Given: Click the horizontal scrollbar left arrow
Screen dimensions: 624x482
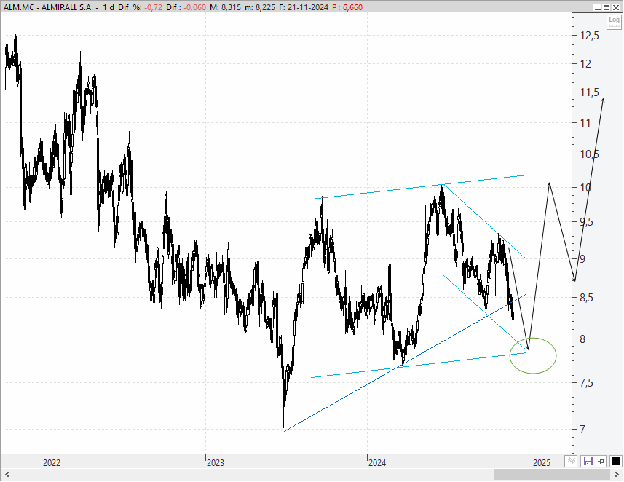Looking at the screenshot, I should tap(7, 475).
